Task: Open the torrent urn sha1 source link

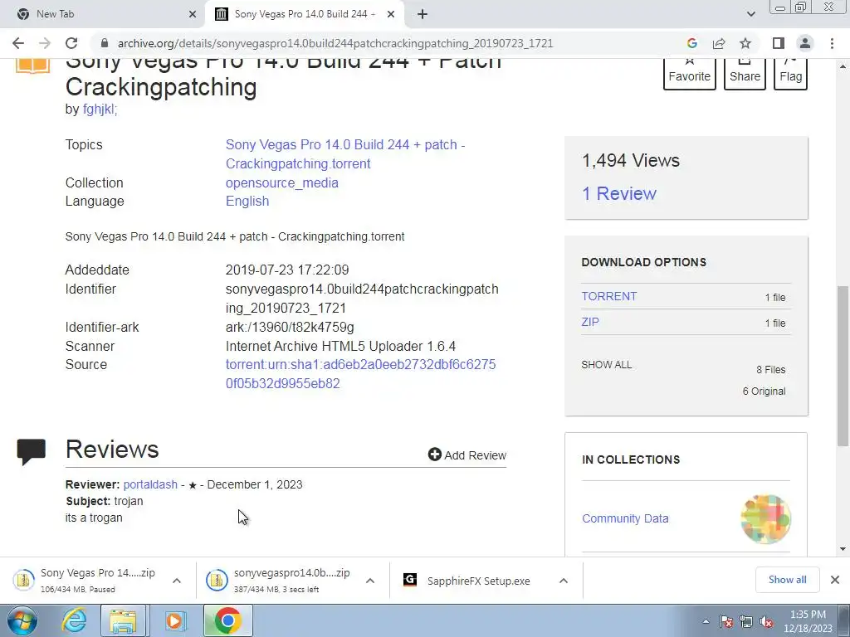Action: (360, 374)
